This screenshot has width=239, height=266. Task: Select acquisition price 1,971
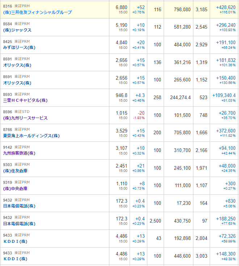[x=201, y=168]
